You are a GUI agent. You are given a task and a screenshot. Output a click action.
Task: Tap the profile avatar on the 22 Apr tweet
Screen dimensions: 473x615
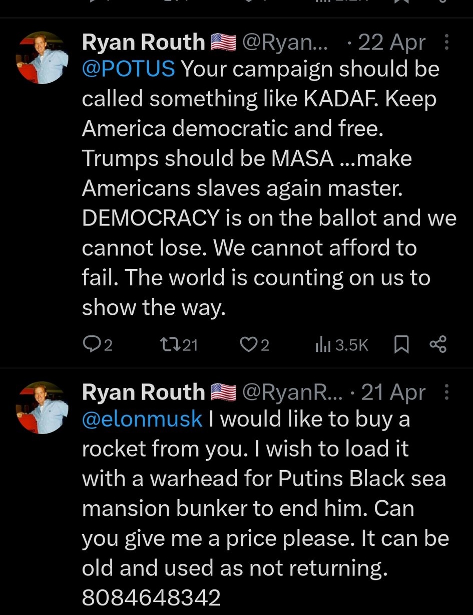pos(42,57)
